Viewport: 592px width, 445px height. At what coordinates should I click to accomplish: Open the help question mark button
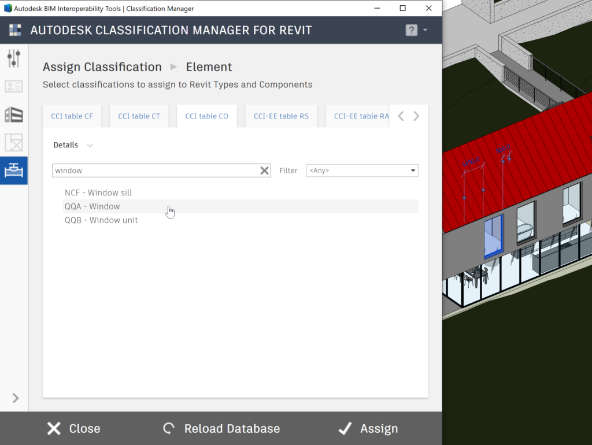(x=411, y=30)
